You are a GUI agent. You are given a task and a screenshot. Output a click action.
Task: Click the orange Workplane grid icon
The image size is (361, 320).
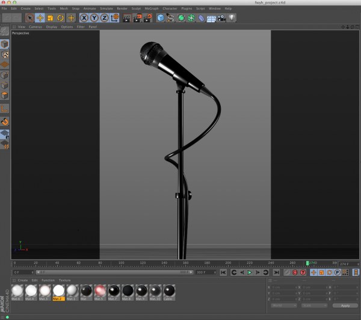point(5,64)
